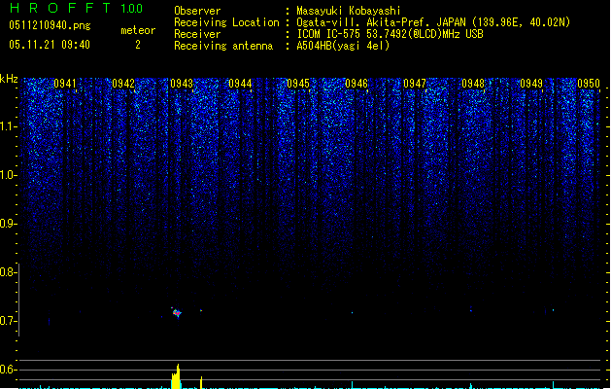Click the 0941 time marker
Viewport: 611px width, 389px height.
click(65, 84)
